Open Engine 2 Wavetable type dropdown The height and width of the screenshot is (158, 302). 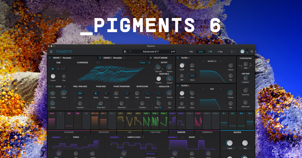[x=114, y=58]
